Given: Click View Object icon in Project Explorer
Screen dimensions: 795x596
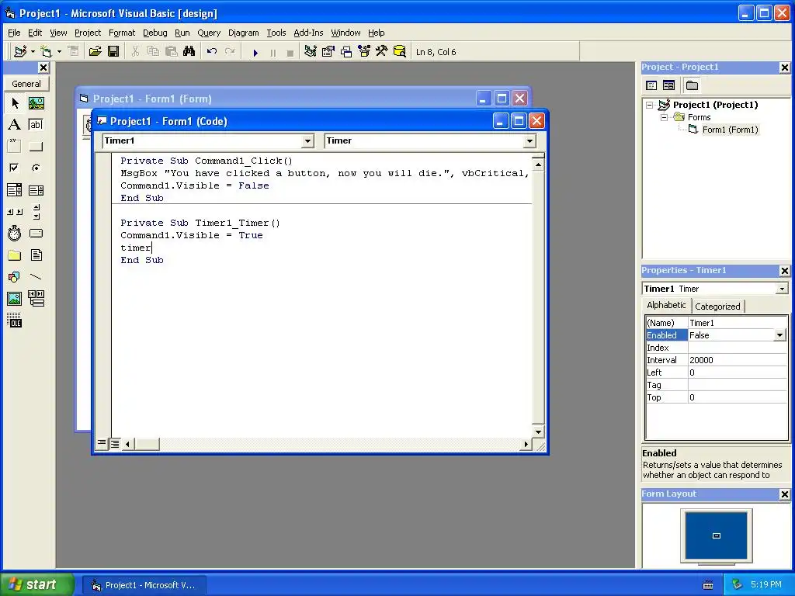Looking at the screenshot, I should tap(668, 85).
